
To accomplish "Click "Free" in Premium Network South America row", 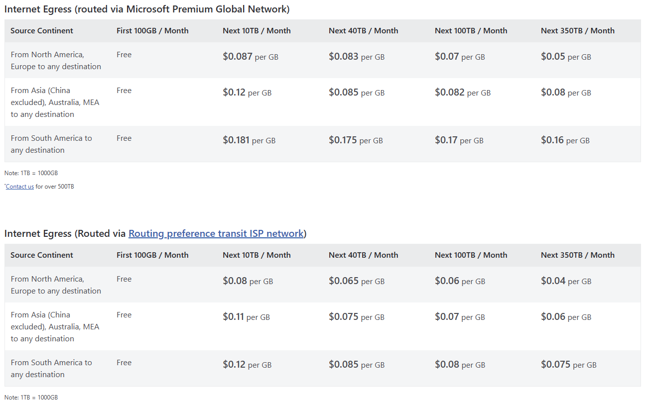I will click(124, 138).
